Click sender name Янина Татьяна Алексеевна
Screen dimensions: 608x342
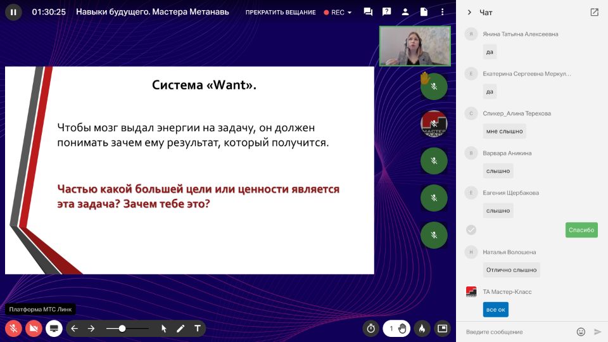tap(521, 34)
